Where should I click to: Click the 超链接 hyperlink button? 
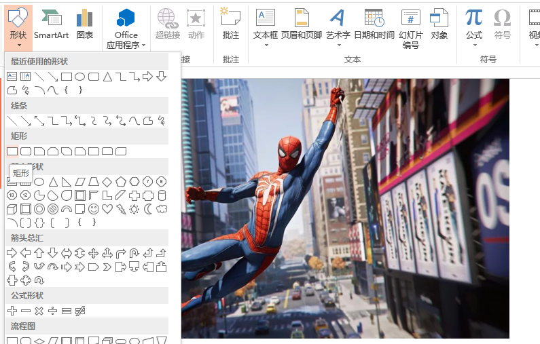coord(168,24)
